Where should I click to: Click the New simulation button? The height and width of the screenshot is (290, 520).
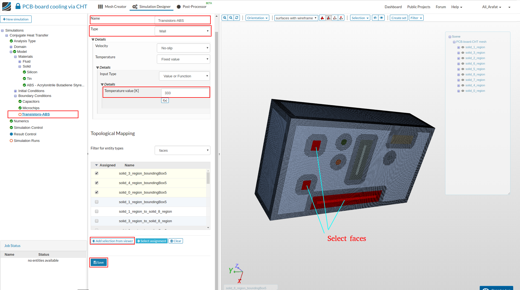[x=16, y=19]
